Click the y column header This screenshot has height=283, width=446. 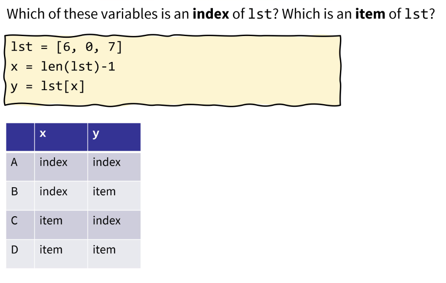pyautogui.click(x=96, y=134)
